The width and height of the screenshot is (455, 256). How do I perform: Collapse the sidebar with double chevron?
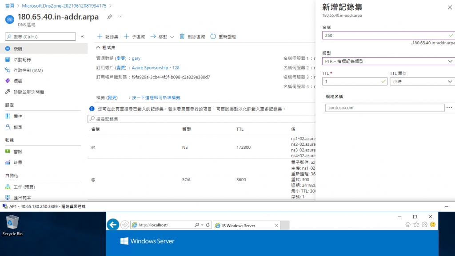(x=82, y=36)
